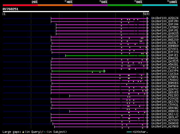Click the query end position 519 label
The image size is (180, 134).
146,14
